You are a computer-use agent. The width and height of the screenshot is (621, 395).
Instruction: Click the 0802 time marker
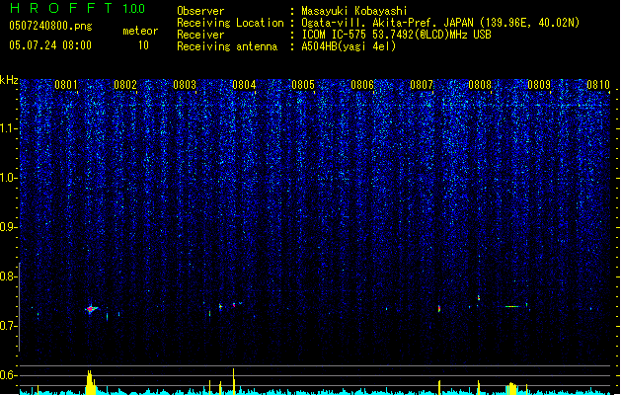[125, 85]
